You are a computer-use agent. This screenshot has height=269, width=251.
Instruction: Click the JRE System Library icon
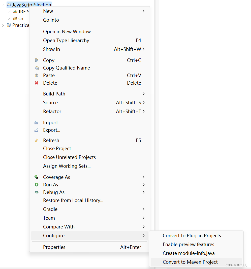tap(15, 12)
